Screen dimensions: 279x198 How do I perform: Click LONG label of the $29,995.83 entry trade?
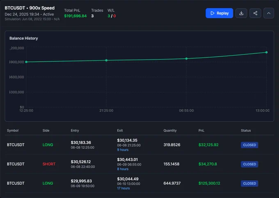(48, 183)
